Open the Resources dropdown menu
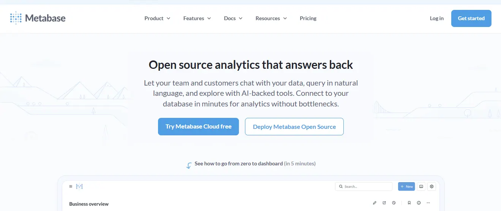 [271, 18]
